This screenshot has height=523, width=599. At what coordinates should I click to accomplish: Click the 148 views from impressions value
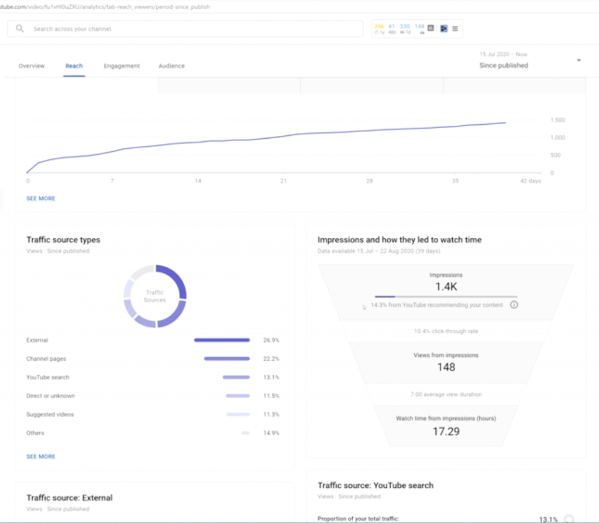[x=446, y=367]
